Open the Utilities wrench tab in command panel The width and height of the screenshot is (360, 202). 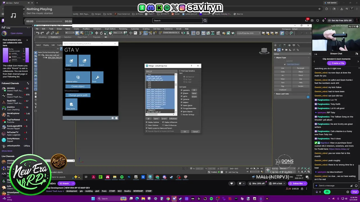298,45
